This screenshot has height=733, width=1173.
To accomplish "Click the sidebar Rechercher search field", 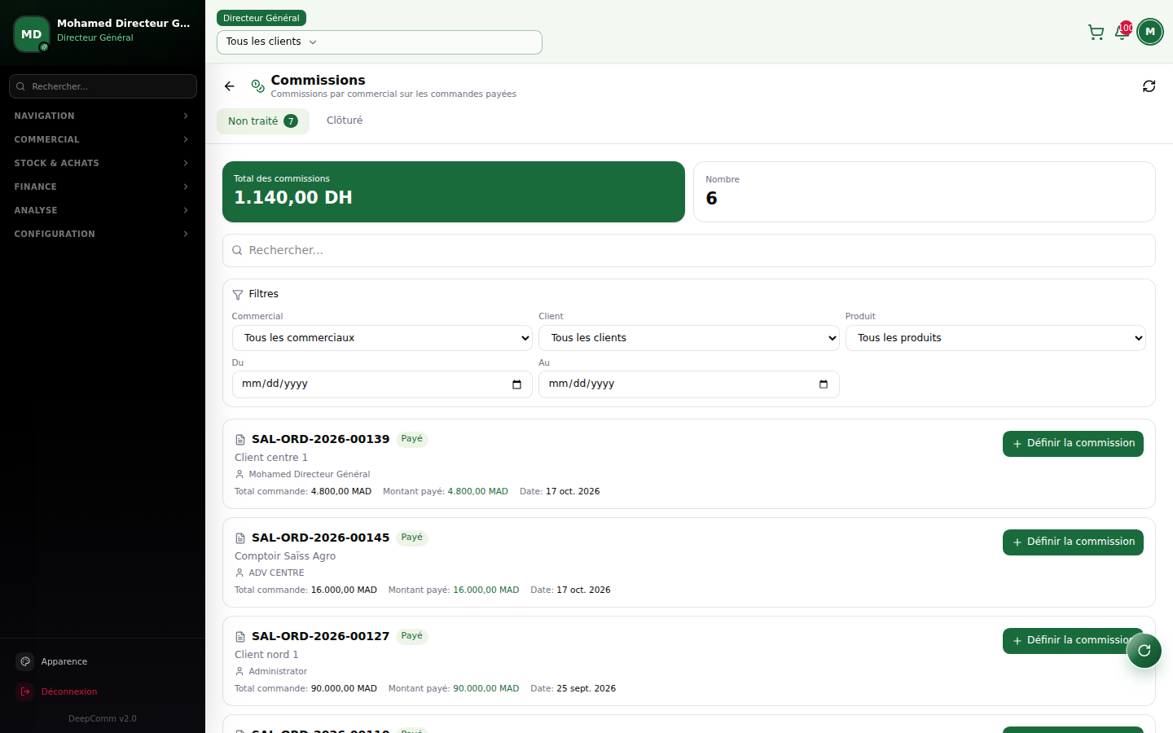I will 103,86.
